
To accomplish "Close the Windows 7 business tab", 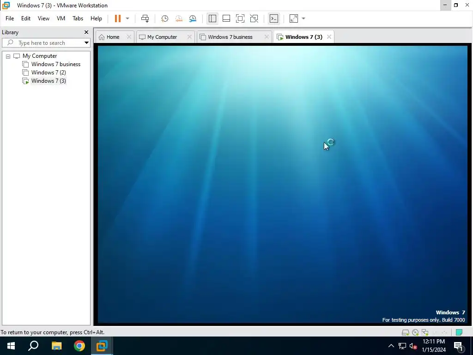I will 267,37.
